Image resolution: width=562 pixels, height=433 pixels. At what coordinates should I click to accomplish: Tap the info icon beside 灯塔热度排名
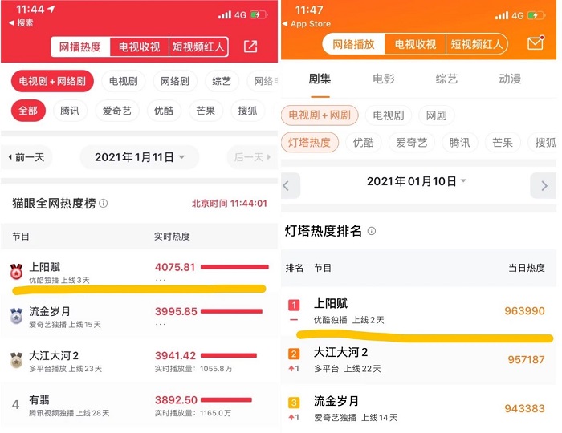click(x=371, y=231)
